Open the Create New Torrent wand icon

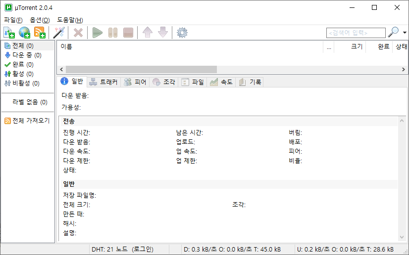pos(59,33)
